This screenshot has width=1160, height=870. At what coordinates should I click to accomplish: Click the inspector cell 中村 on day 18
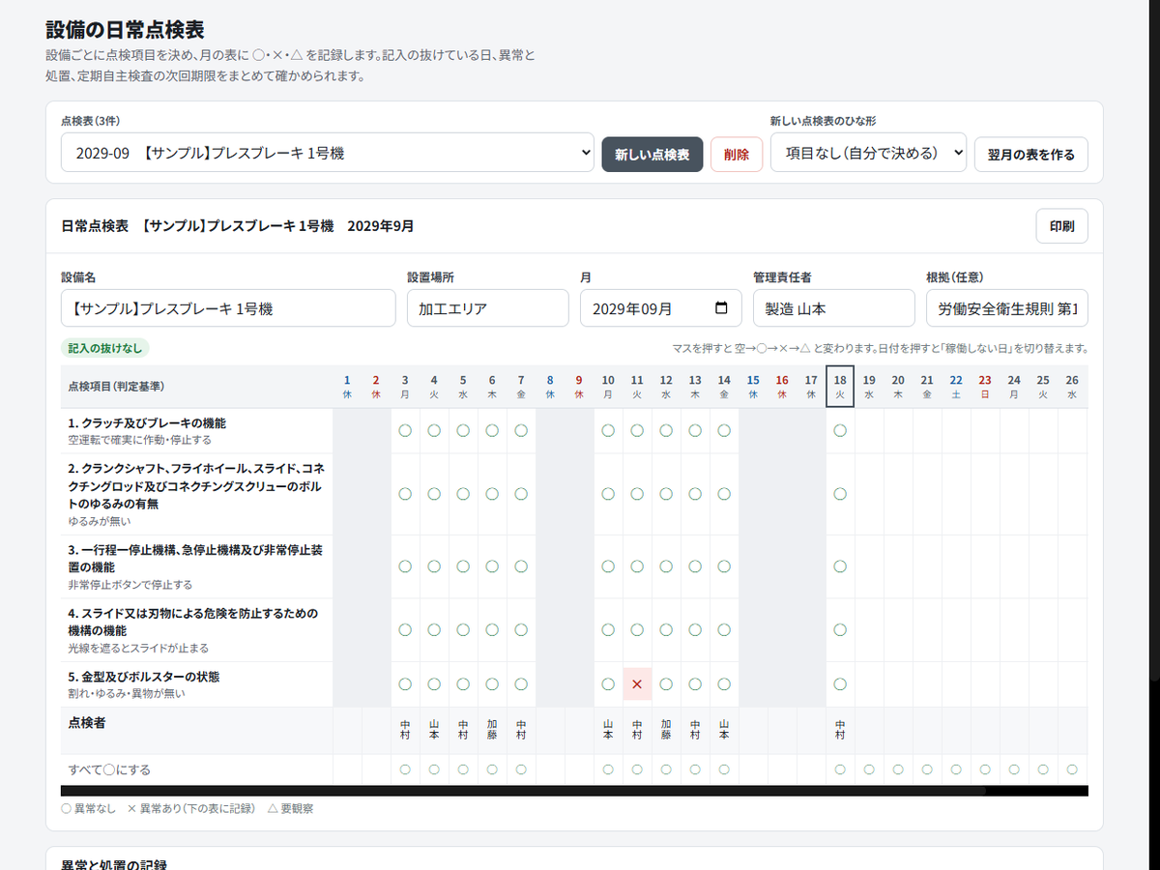(x=840, y=730)
